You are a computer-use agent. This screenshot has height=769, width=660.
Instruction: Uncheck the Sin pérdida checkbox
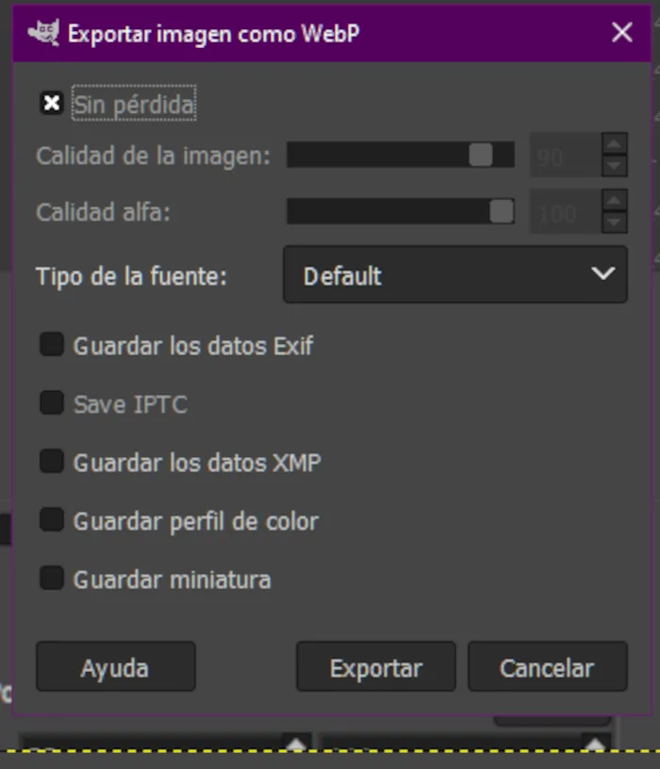(x=52, y=104)
